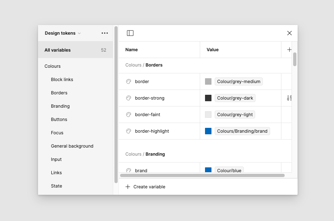Click the blue swatch for border-highlight

click(208, 131)
